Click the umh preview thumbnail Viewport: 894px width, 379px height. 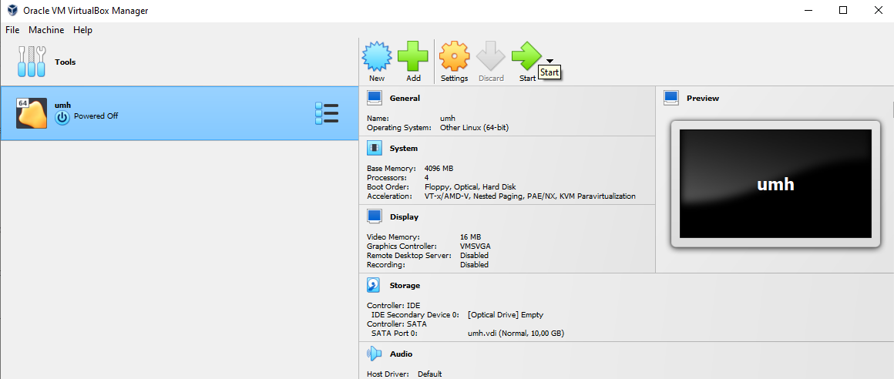[x=775, y=184]
